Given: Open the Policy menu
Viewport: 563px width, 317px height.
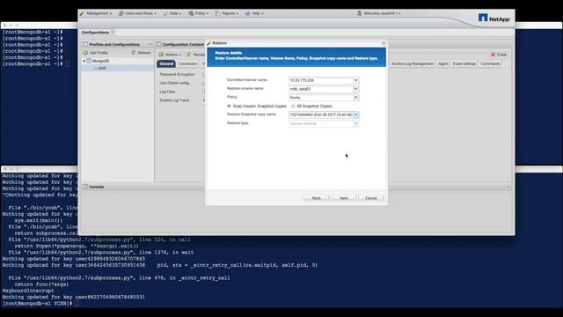Looking at the screenshot, I should (x=201, y=13).
